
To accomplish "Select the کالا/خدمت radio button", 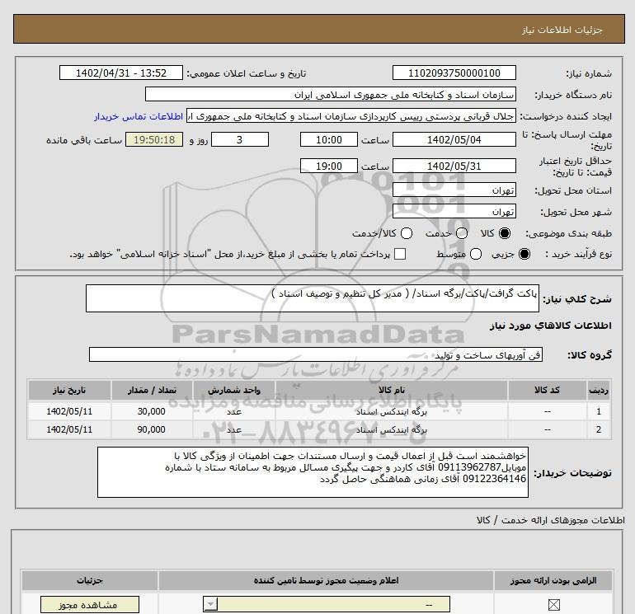I will click(x=407, y=233).
